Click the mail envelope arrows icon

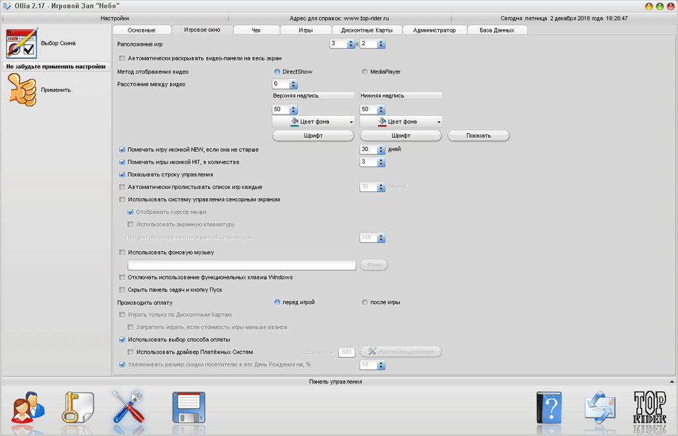tap(600, 407)
